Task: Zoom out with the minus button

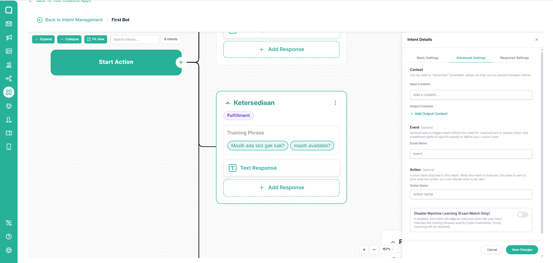Action: click(374, 249)
